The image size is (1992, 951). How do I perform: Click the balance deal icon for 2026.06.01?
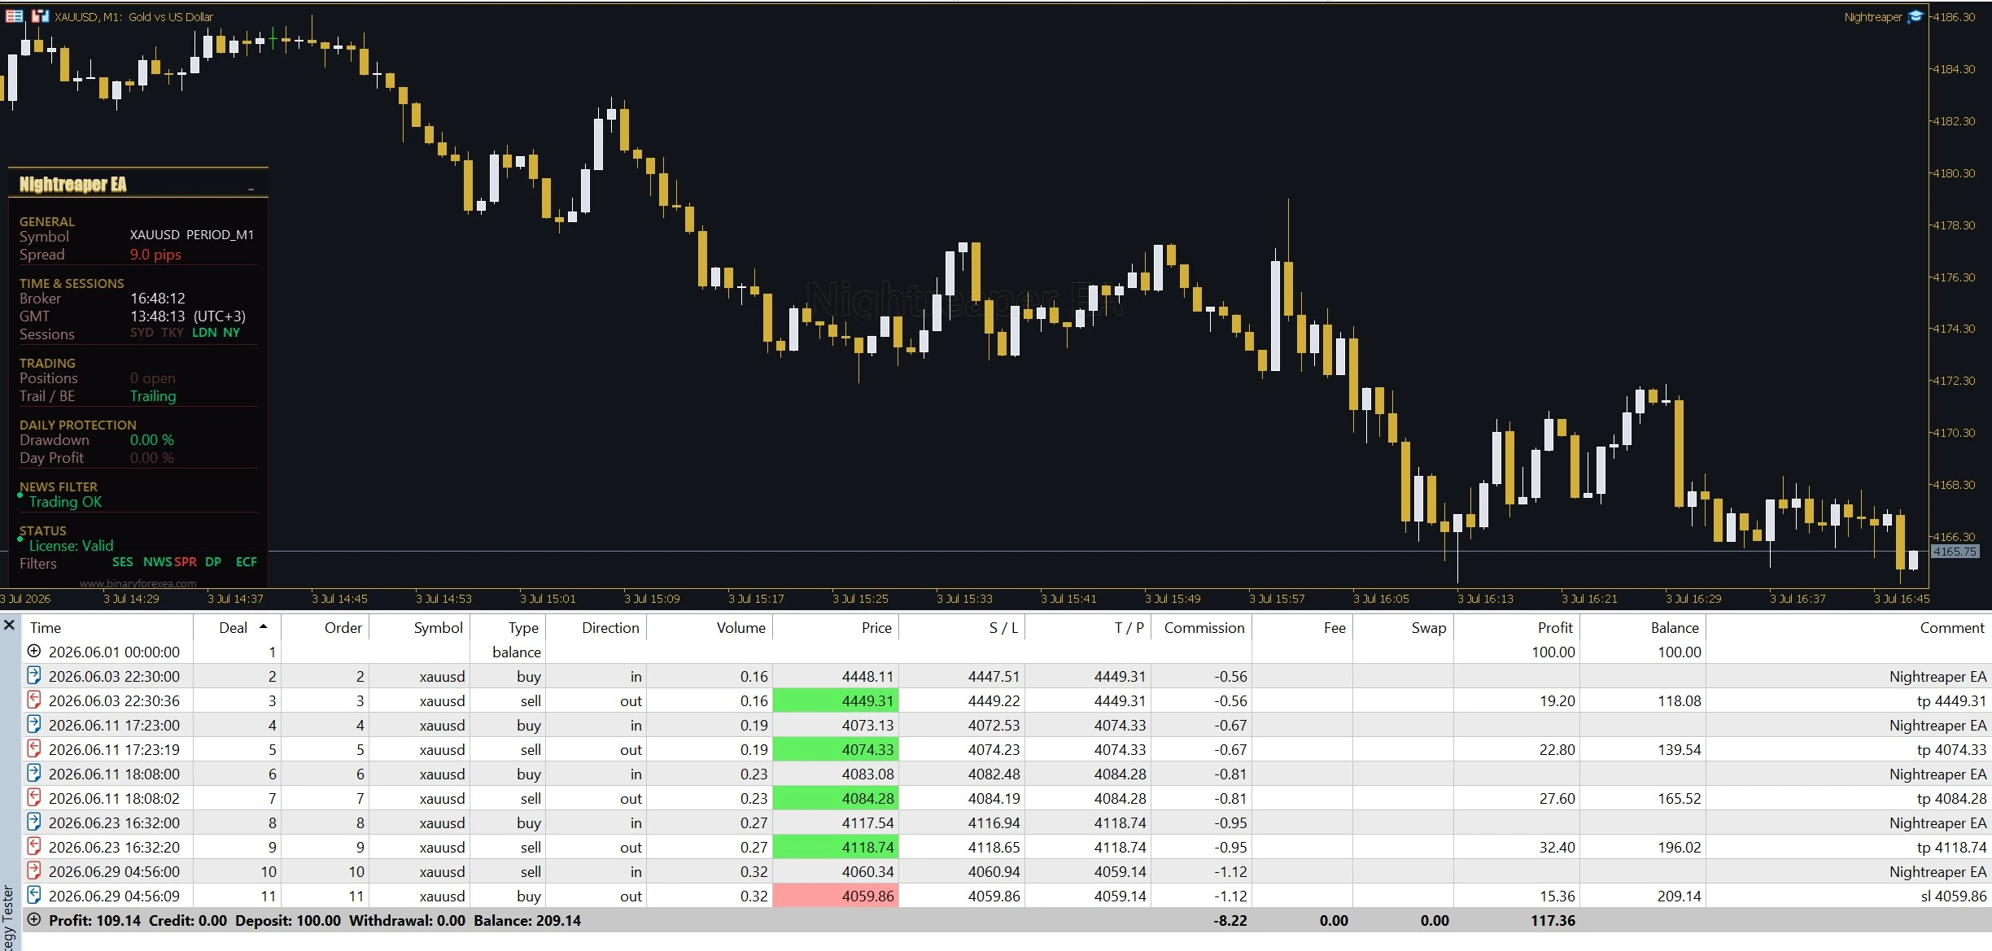pos(34,651)
